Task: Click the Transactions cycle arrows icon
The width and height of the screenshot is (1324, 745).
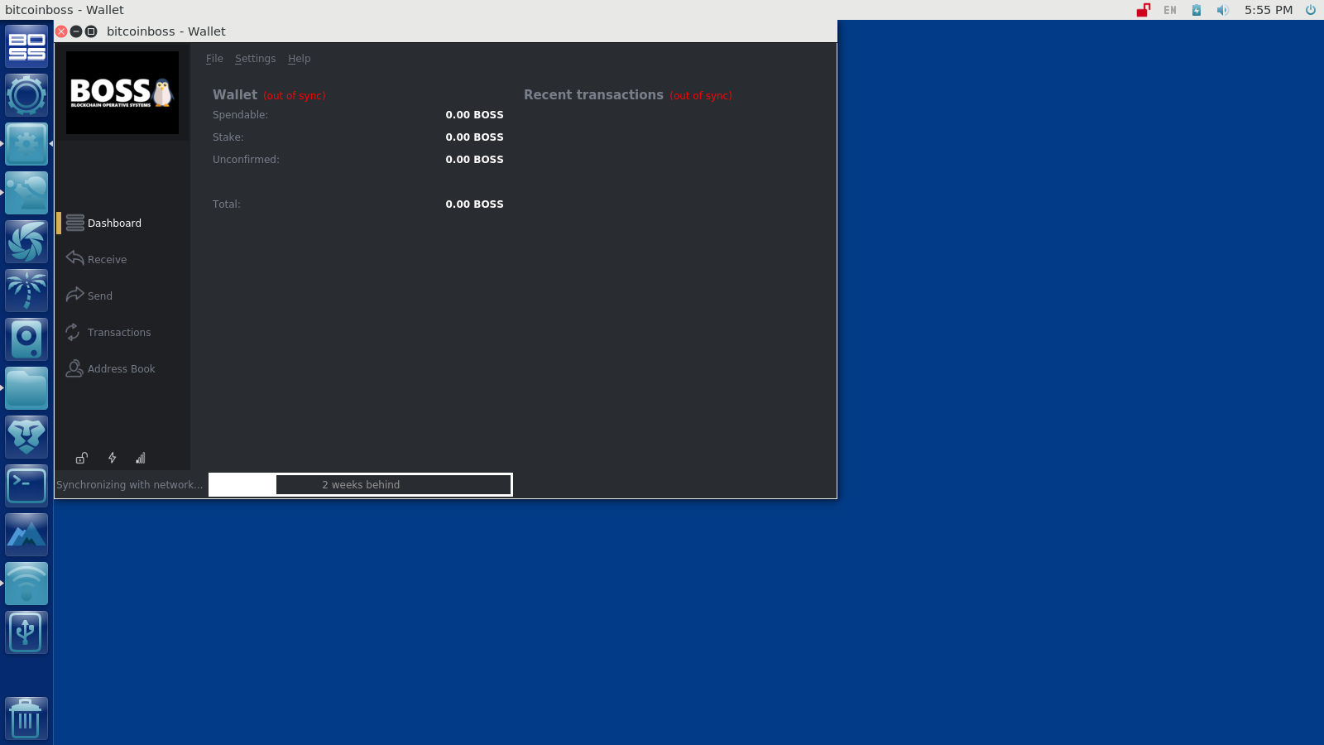Action: tap(73, 332)
